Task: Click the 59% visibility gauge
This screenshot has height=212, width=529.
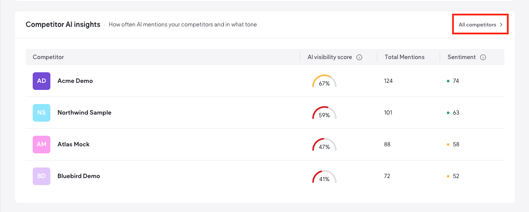Action: [324, 113]
